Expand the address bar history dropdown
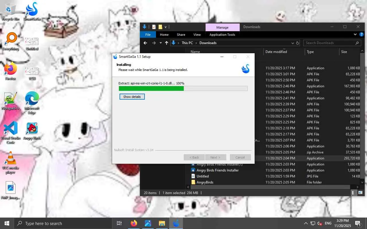Screen dimensions: 367x229 tap(292, 43)
